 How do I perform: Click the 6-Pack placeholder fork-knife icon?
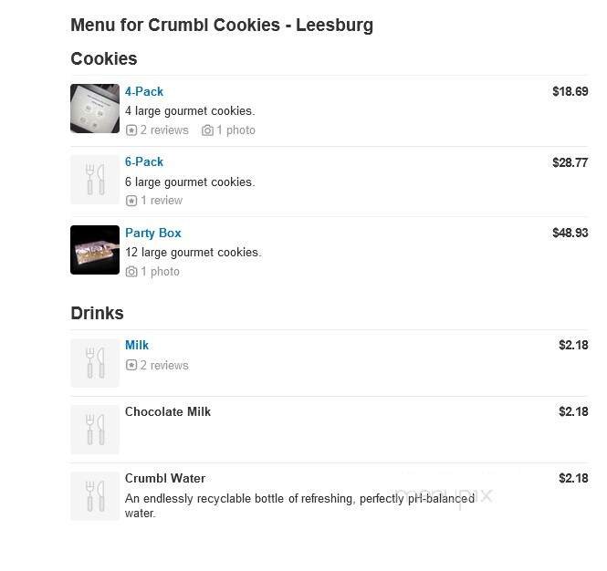click(95, 180)
